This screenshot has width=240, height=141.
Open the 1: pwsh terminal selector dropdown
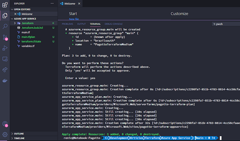(226, 24)
